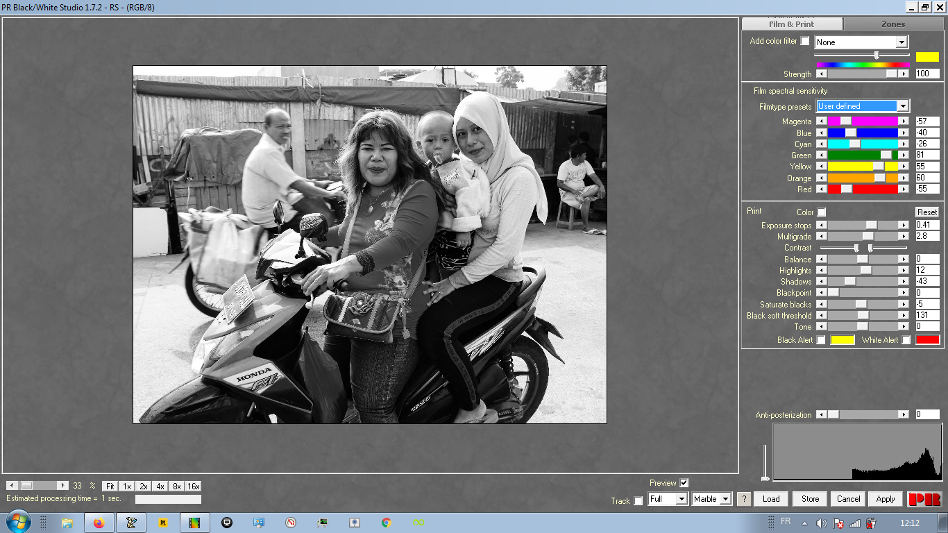Switch to Firefox in taskbar
This screenshot has width=948, height=533.
tap(99, 523)
